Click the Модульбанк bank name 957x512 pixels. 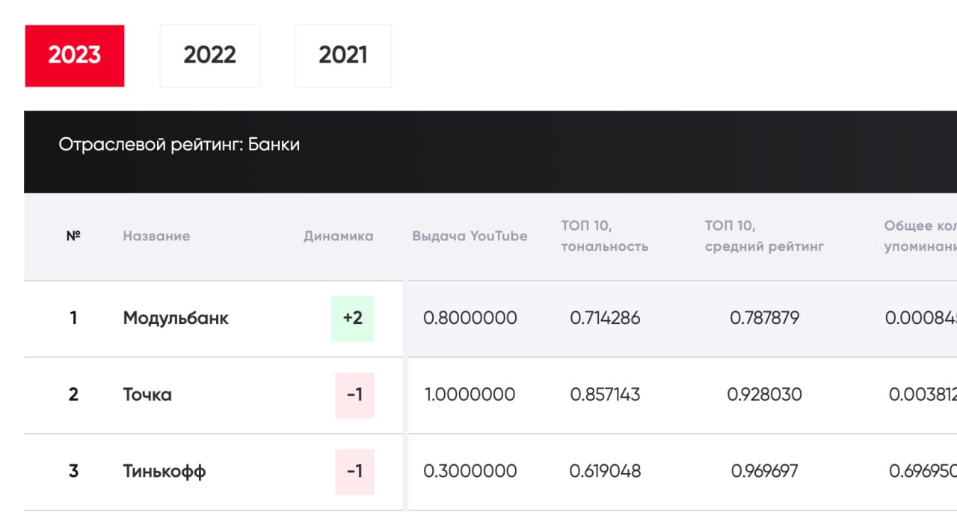(x=176, y=318)
